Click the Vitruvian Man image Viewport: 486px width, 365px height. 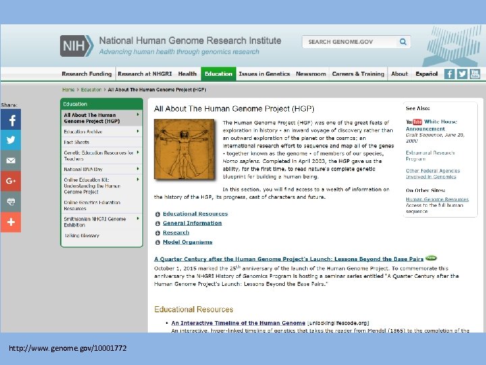[x=185, y=149]
